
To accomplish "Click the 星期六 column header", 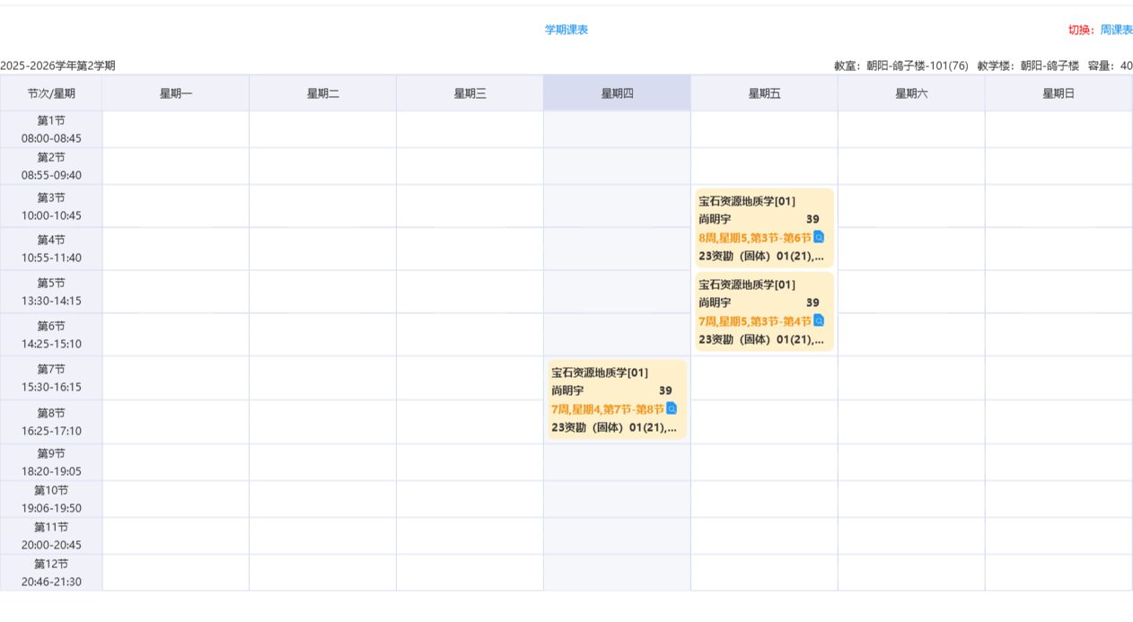I will pos(910,93).
